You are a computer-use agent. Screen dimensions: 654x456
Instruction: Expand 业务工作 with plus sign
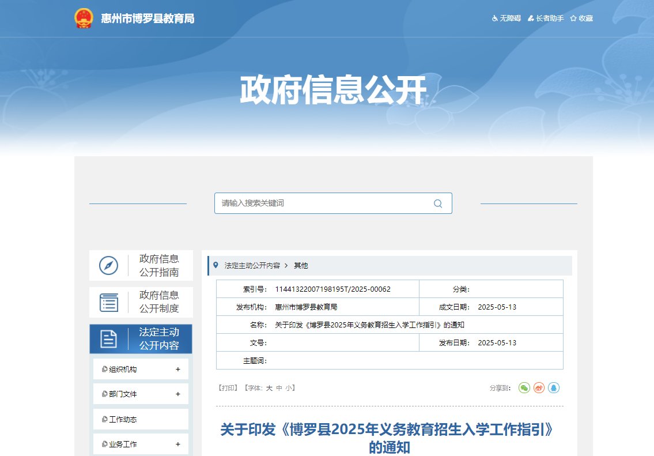(177, 444)
